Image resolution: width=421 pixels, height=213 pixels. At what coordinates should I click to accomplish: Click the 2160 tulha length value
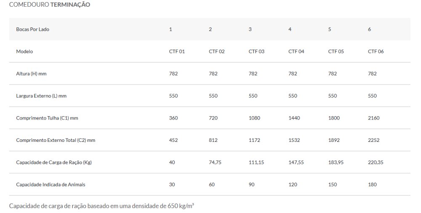click(373, 118)
